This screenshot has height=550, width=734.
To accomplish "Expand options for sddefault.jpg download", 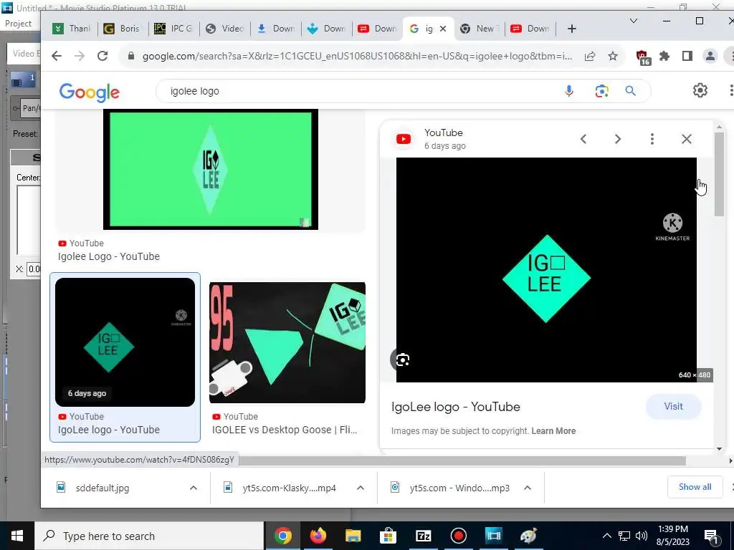I will tap(194, 488).
